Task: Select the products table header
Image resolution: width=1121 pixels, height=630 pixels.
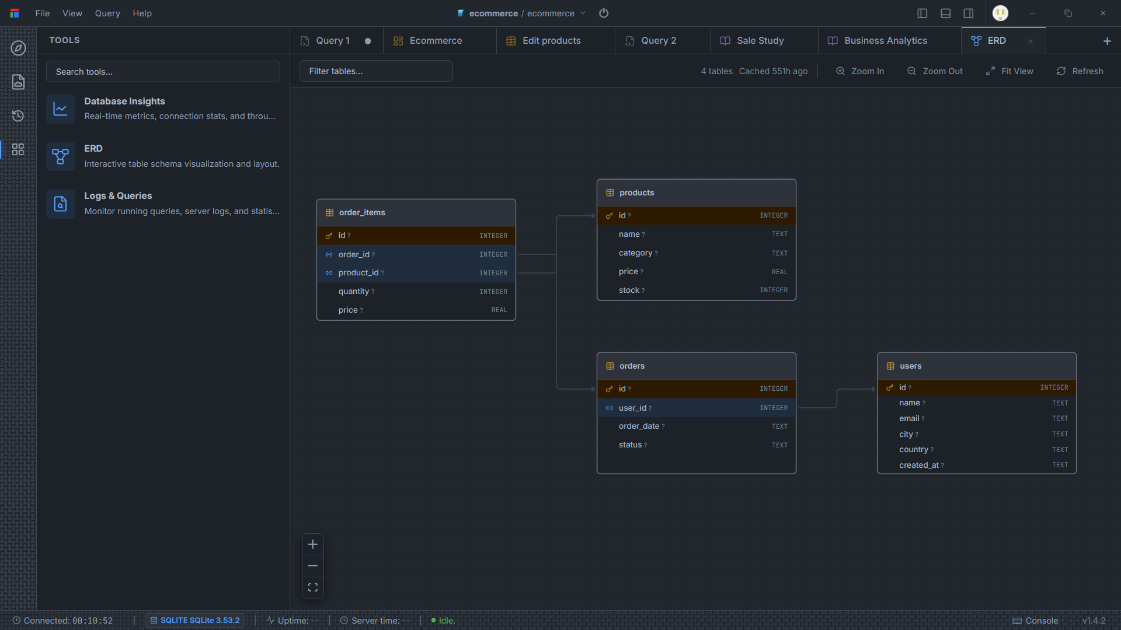Action: 697,192
